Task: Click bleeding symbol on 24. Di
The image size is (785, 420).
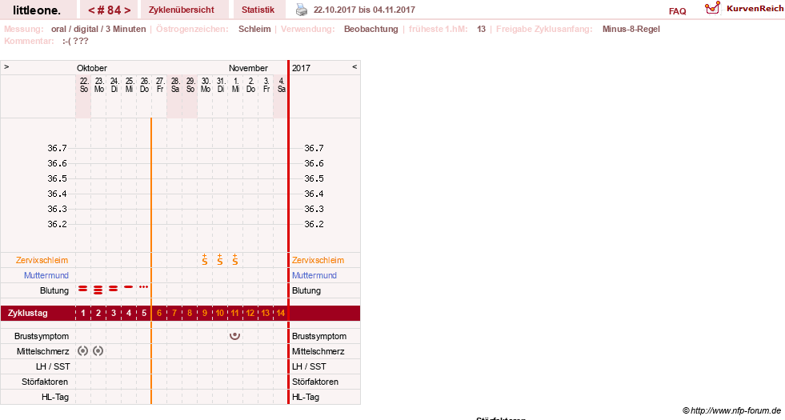Action: point(114,289)
